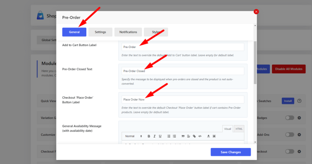The height and width of the screenshot is (164, 312).
Task: Switch to the Notifications tab
Action: [x=128, y=32]
